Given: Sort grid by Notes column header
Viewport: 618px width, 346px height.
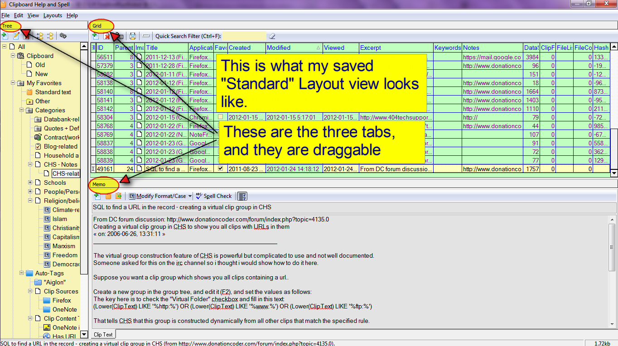Looking at the screenshot, I should 492,48.
